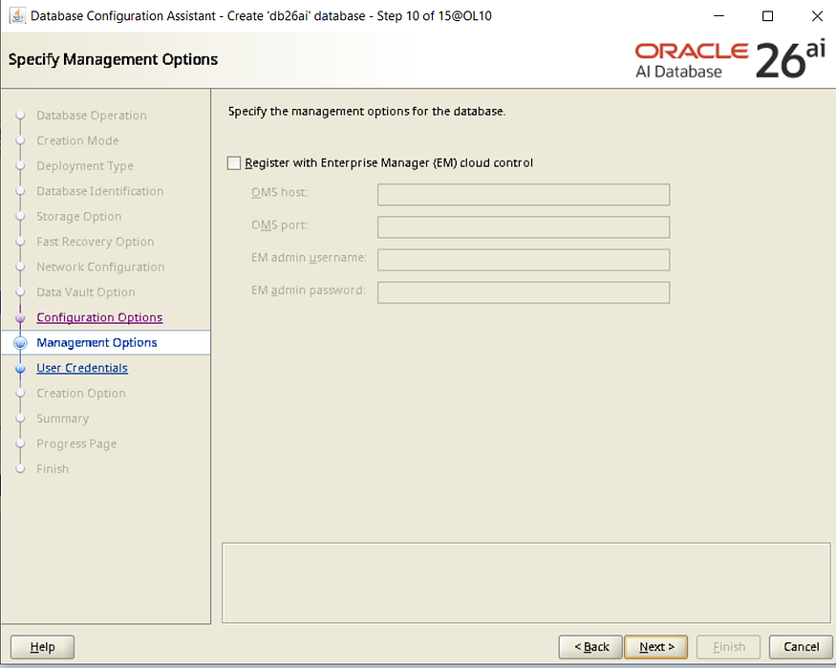Screen dimensions: 836x668
Task: Click the Network Configuration step label
Action: (100, 267)
